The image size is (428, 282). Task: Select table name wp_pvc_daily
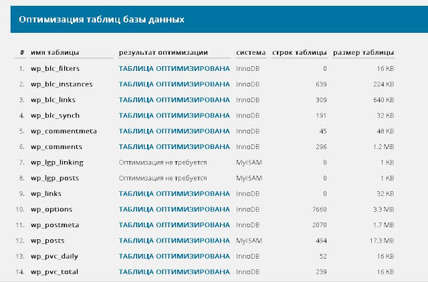pos(55,257)
